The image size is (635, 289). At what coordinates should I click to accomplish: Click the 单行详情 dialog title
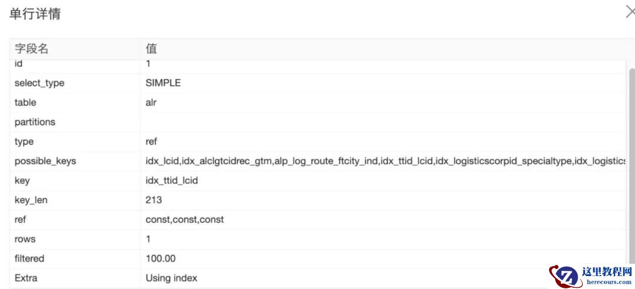[35, 14]
